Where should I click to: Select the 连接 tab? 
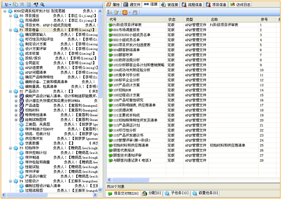(x=151, y=4)
